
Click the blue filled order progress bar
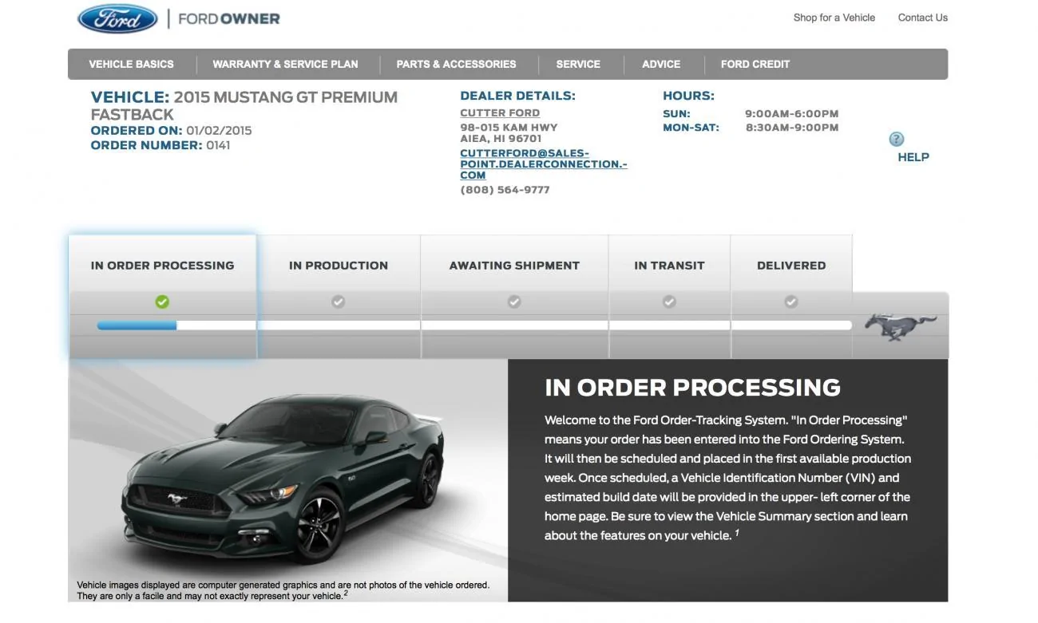137,325
